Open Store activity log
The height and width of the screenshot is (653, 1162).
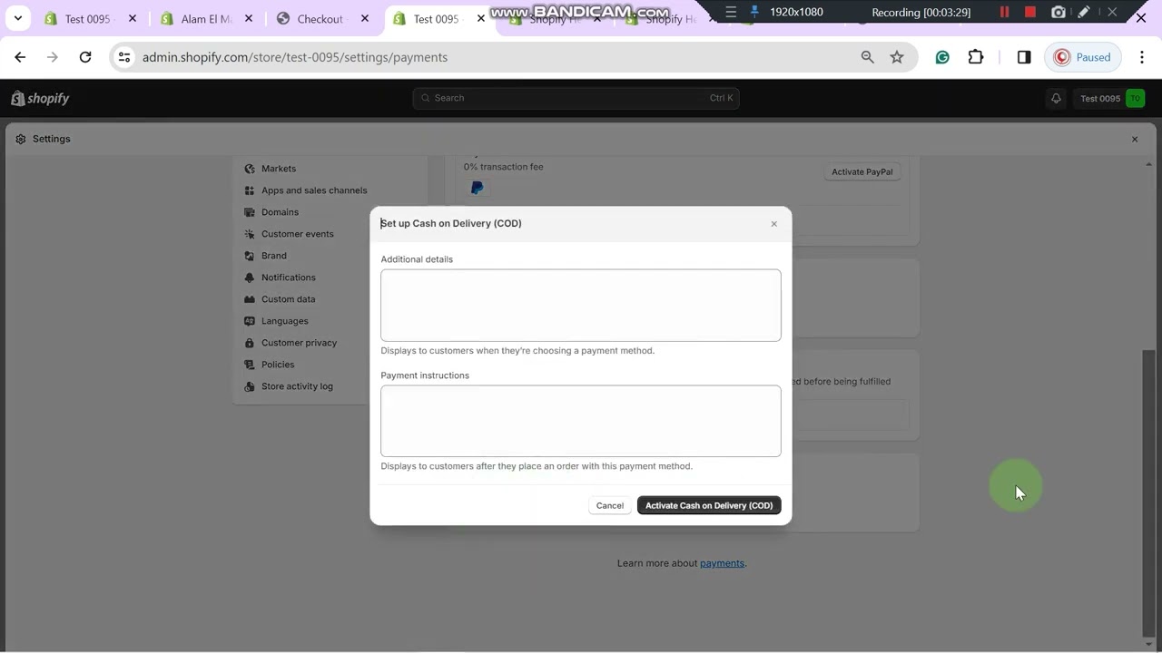pyautogui.click(x=297, y=386)
